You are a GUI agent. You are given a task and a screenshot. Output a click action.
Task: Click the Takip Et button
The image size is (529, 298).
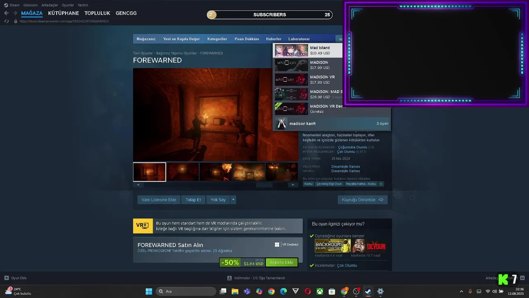[193, 199]
